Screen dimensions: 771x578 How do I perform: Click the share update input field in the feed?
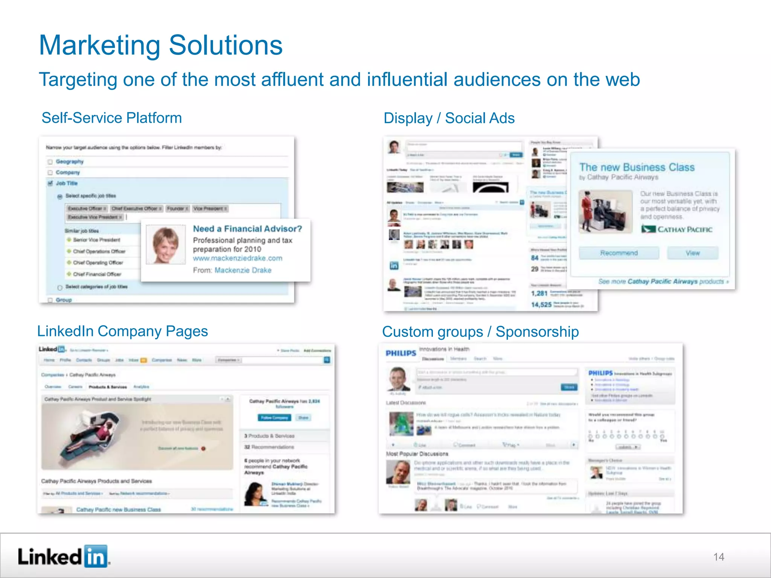pyautogui.click(x=464, y=146)
